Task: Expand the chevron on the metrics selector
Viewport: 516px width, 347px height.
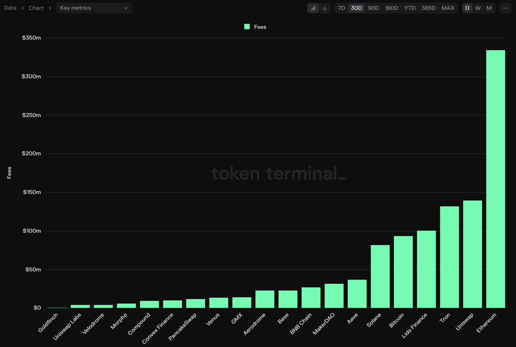Action: tap(126, 8)
